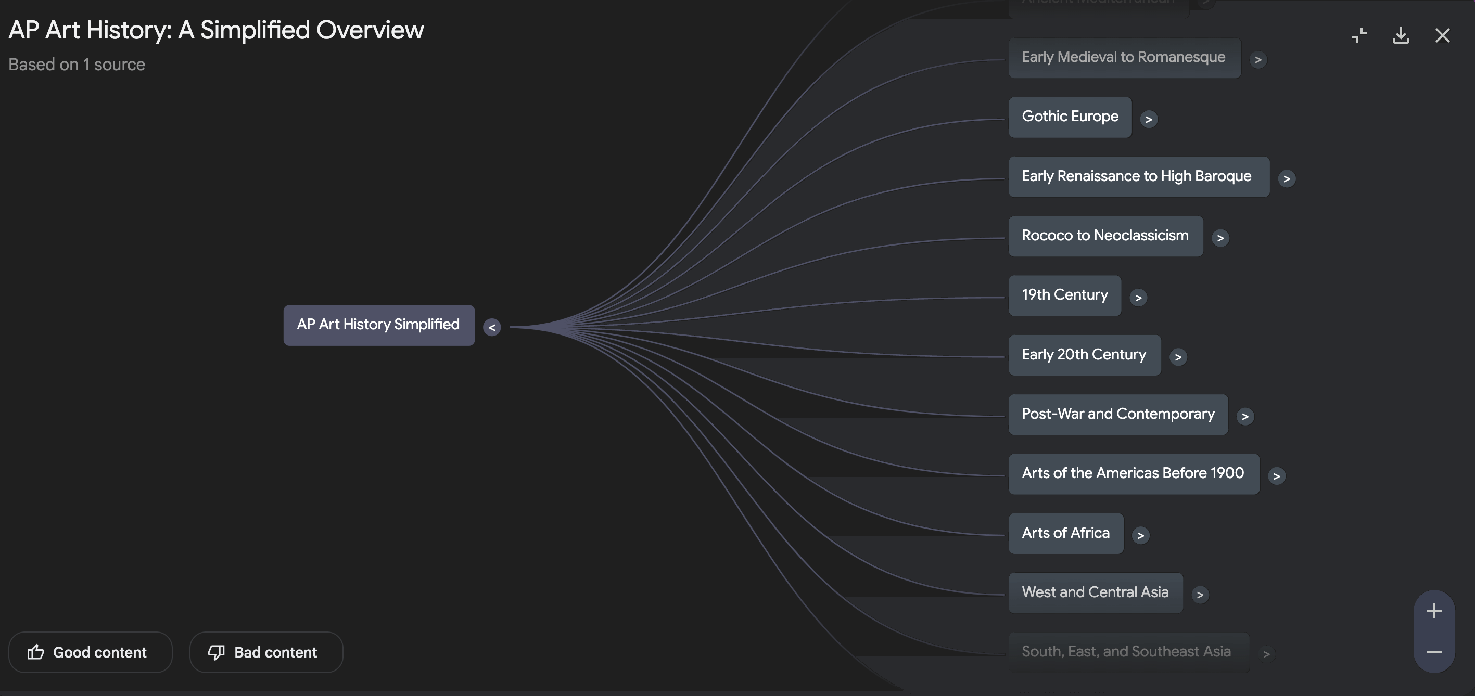Select the West and Central Asia node
The image size is (1475, 696).
click(1095, 592)
